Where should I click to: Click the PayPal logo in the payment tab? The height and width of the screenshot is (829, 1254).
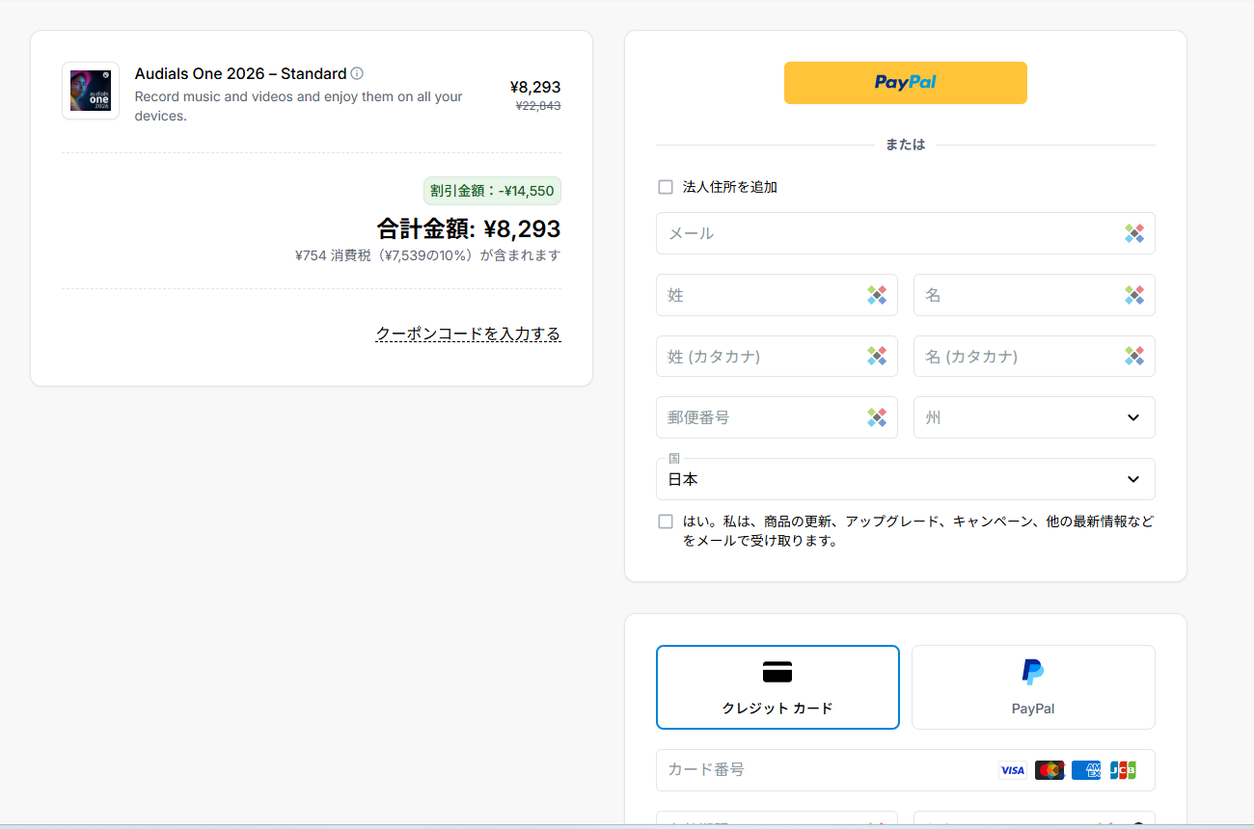point(1033,672)
